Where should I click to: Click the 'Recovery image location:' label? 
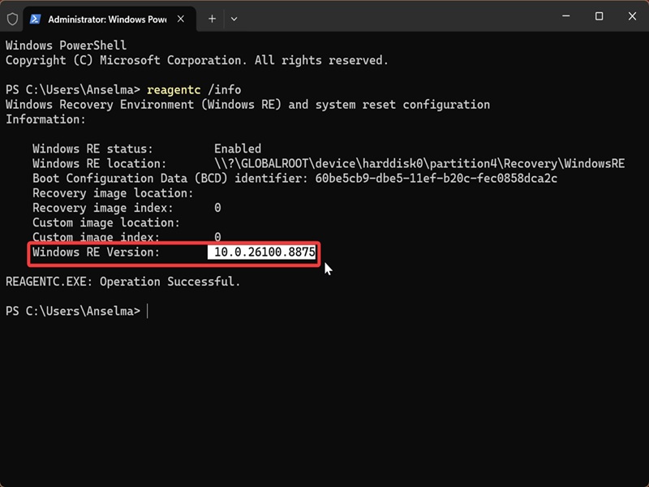coord(113,193)
